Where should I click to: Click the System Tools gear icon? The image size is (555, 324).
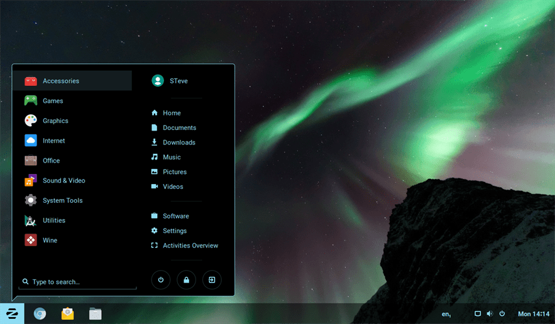coord(31,200)
